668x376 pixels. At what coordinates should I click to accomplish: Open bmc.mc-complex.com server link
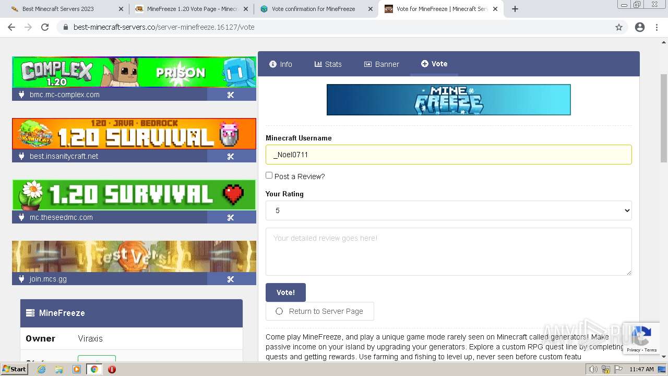[64, 95]
